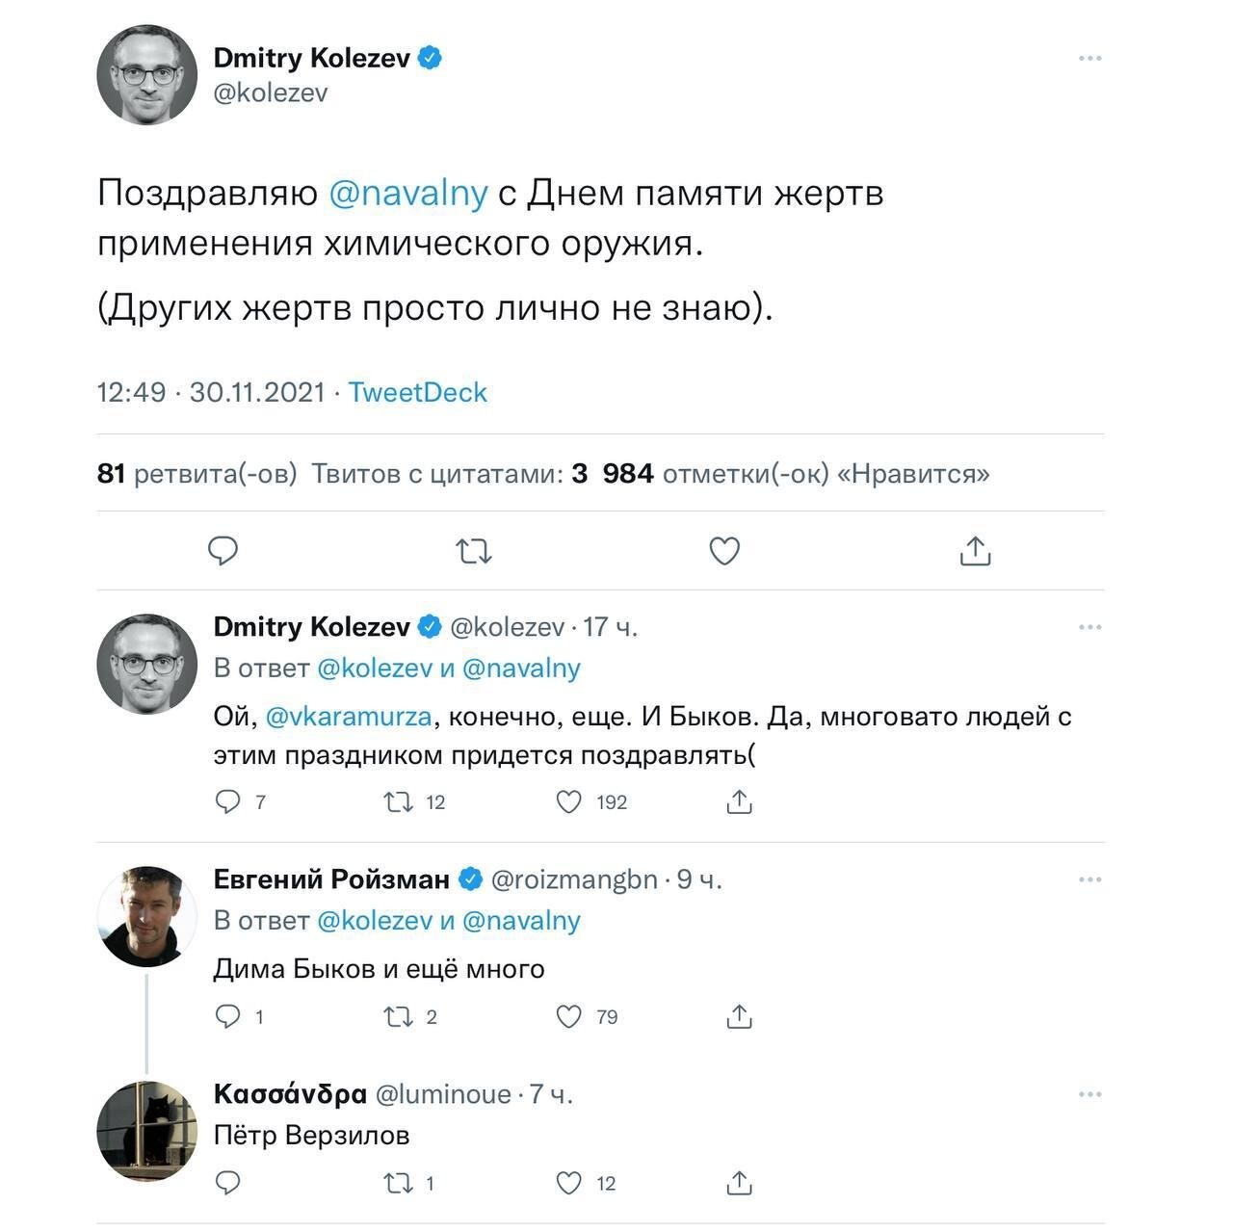Share the Κασσάνδρα reply
Screen dimensions: 1233x1232
(x=739, y=1183)
